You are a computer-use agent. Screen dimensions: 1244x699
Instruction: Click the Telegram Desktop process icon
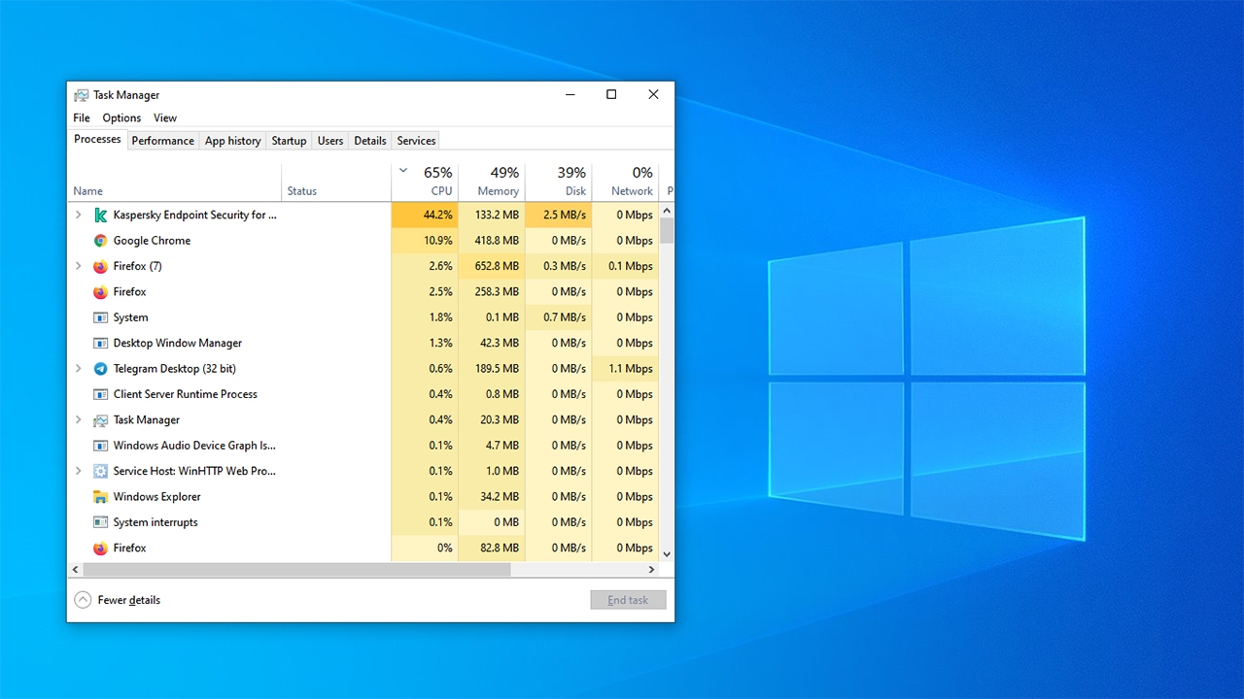click(100, 369)
